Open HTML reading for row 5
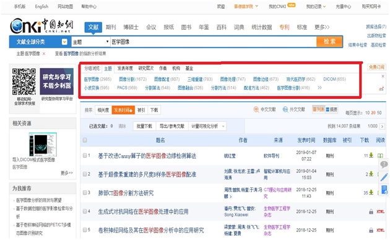This screenshot has height=240, width=390. [380, 230]
